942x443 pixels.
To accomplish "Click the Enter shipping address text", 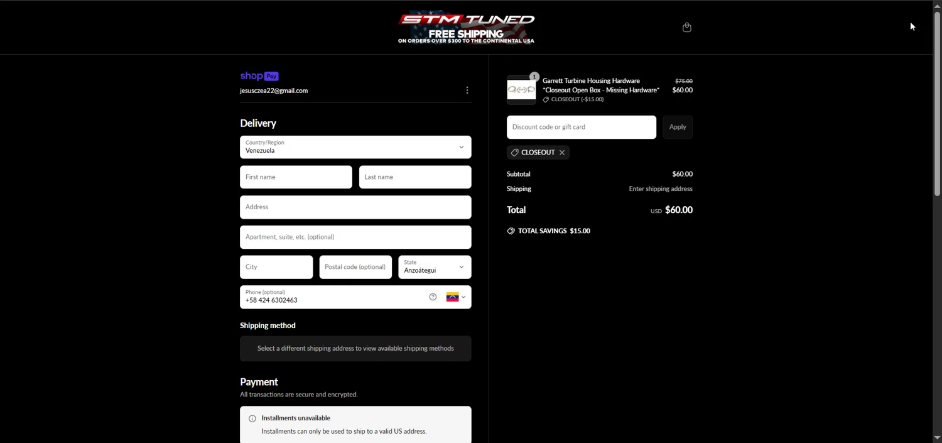I will point(661,189).
